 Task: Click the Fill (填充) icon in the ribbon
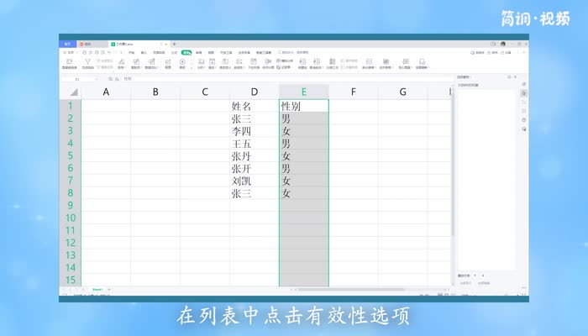pyautogui.click(x=212, y=62)
